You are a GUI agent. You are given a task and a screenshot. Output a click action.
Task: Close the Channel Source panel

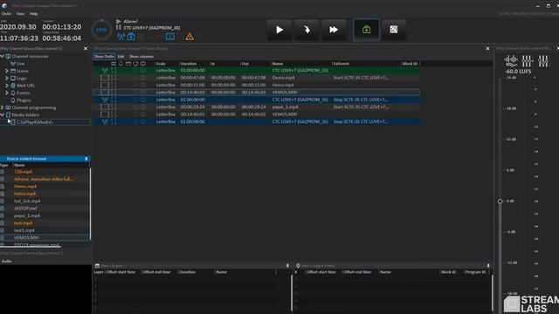(x=86, y=49)
